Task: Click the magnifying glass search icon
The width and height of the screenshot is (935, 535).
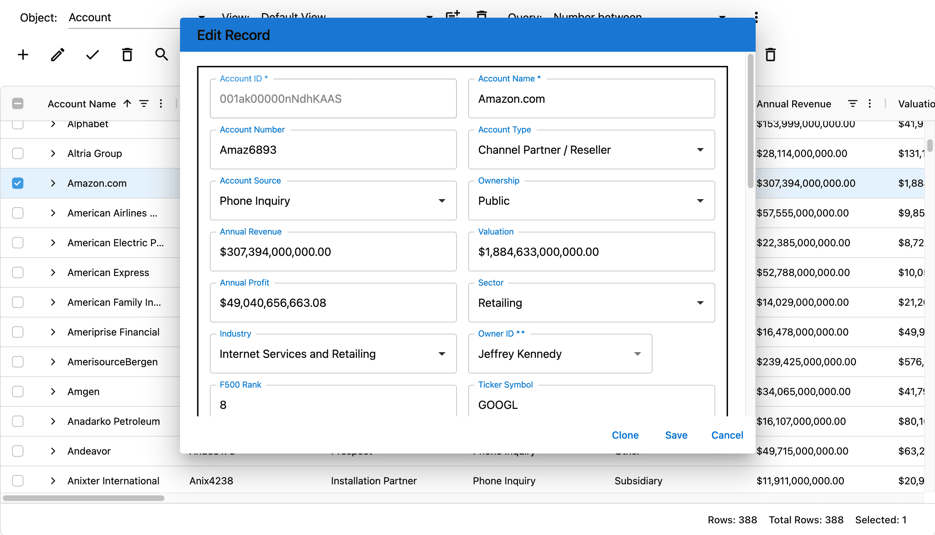Action: [161, 55]
